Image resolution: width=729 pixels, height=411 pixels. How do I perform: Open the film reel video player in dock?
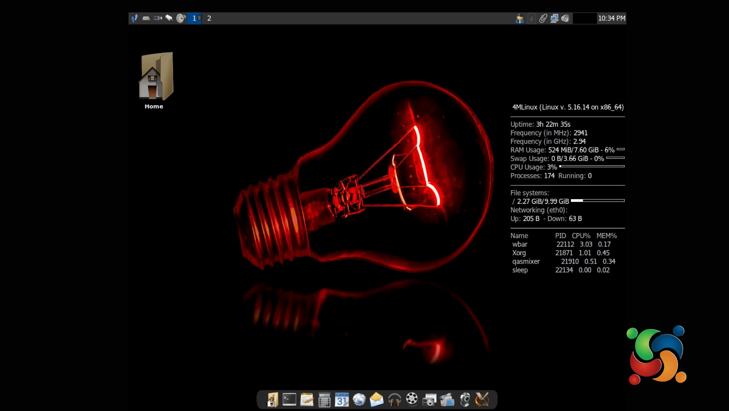[412, 399]
